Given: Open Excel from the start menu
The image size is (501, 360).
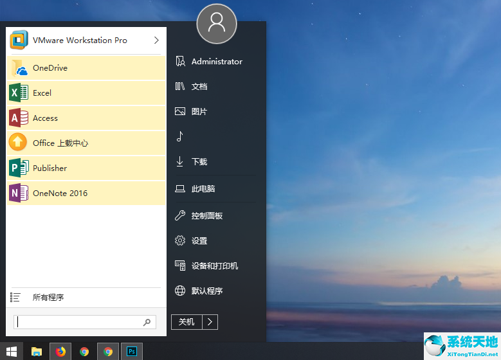Looking at the screenshot, I should click(42, 93).
